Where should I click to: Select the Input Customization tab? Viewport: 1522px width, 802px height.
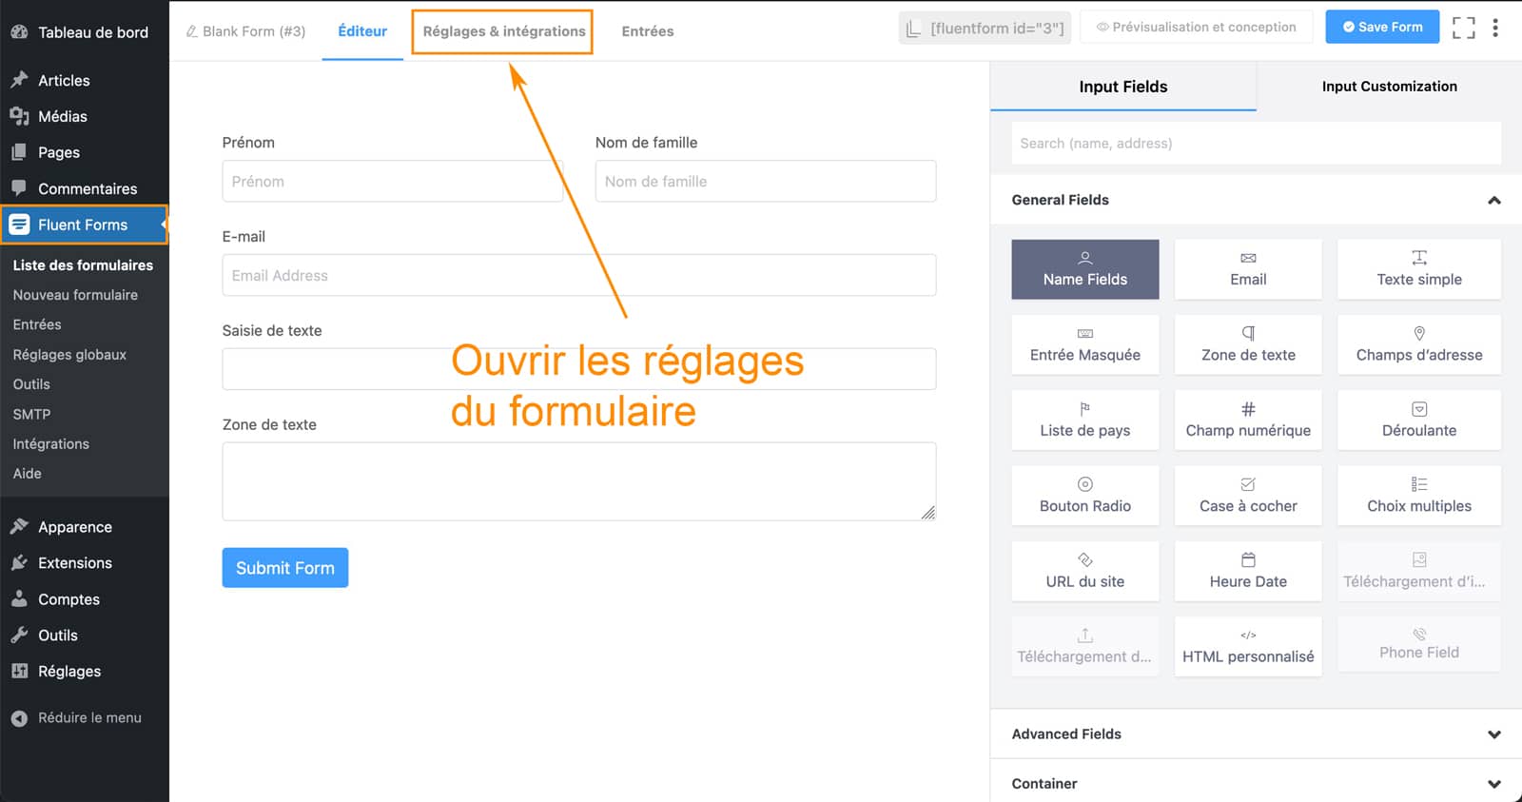(x=1389, y=87)
